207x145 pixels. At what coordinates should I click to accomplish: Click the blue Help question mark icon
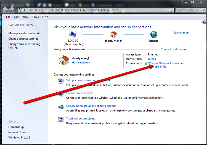click(x=204, y=22)
